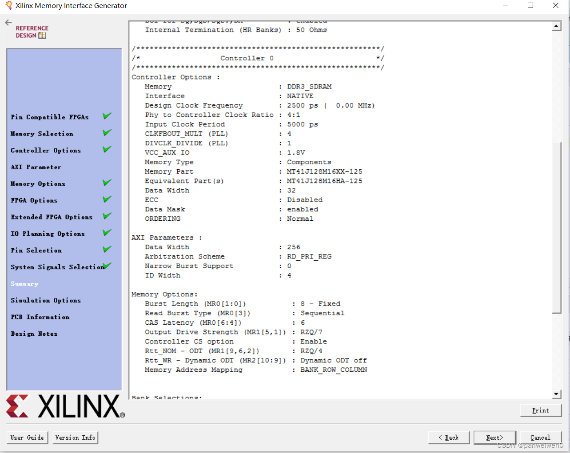The height and width of the screenshot is (453, 570).
Task: Minimize the Memory Interface Generator window
Action: coord(506,5)
